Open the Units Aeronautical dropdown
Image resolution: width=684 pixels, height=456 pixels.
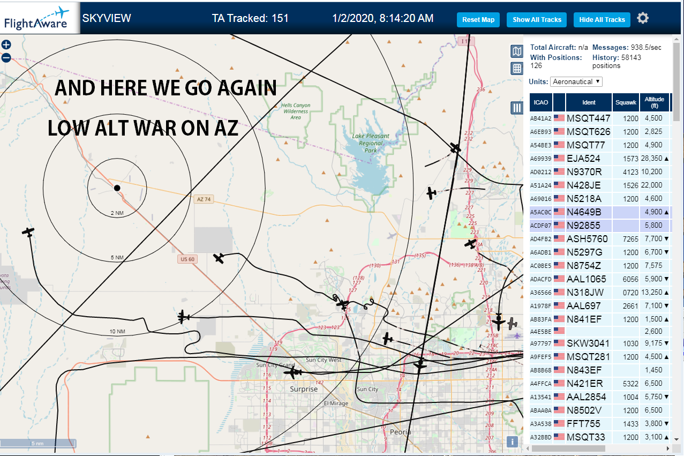tap(576, 81)
